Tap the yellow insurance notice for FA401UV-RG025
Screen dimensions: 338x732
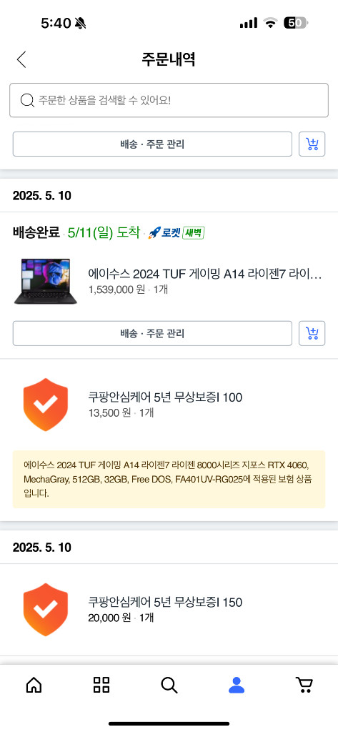coord(169,479)
